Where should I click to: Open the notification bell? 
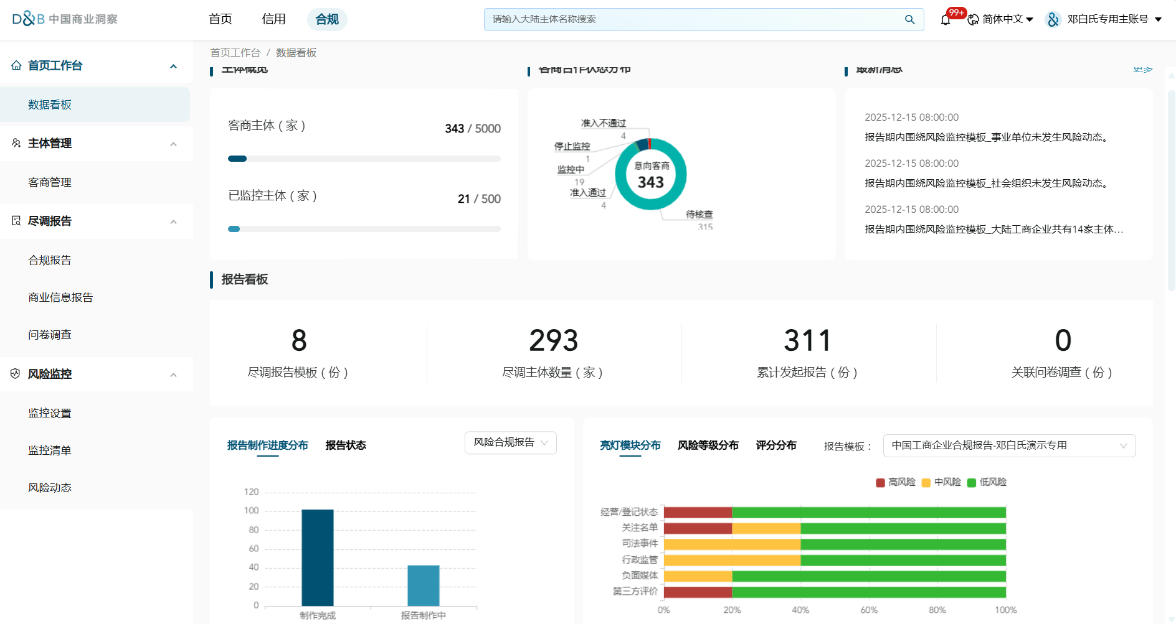coord(946,20)
